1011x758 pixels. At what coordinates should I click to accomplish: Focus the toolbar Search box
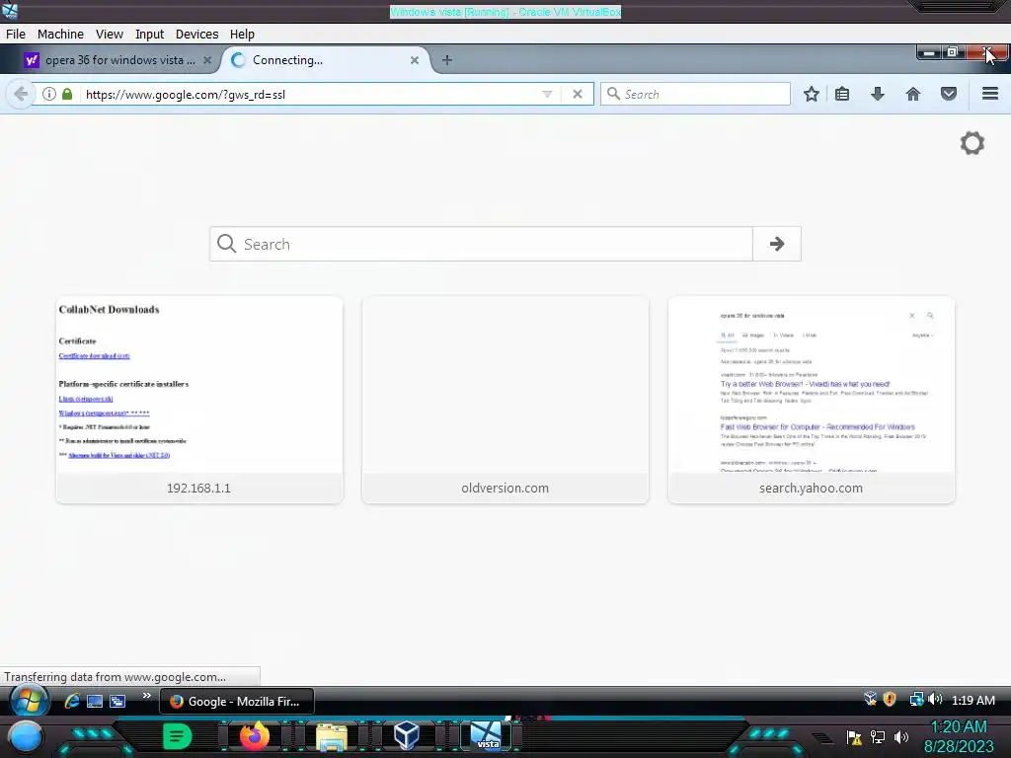click(695, 94)
